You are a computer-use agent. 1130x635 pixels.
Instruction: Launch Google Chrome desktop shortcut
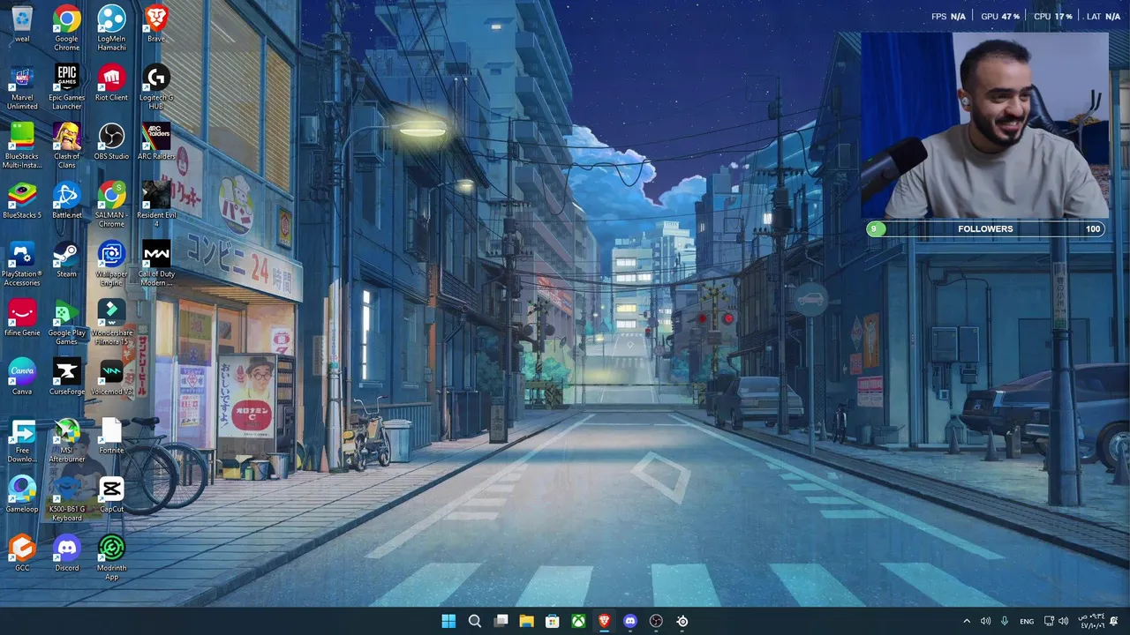click(67, 27)
